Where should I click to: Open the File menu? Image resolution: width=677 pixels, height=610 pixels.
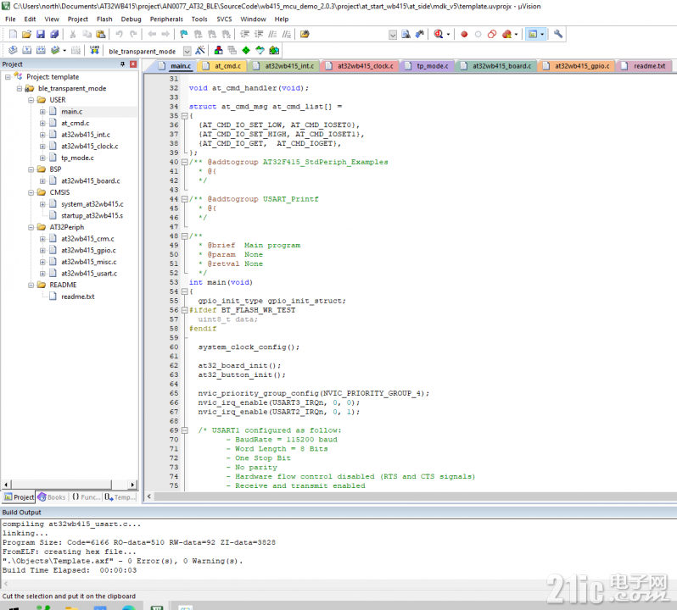point(10,19)
